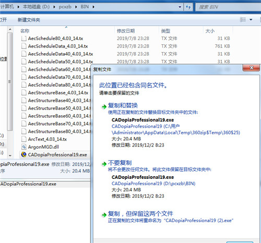The width and height of the screenshot is (261, 243).
Task: Click 2019/7/8 23:28 date of AecSchedule80
Action: (x=133, y=39)
